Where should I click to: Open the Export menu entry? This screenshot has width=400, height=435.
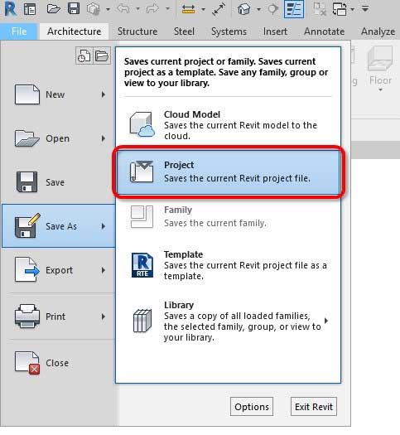coord(59,270)
